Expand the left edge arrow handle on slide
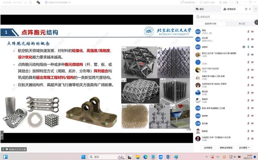This screenshot has height=160, width=258. [2, 135]
